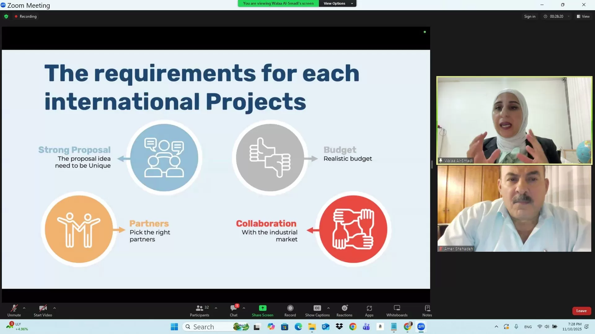Unmute the microphone
595x334 pixels.
(14, 310)
